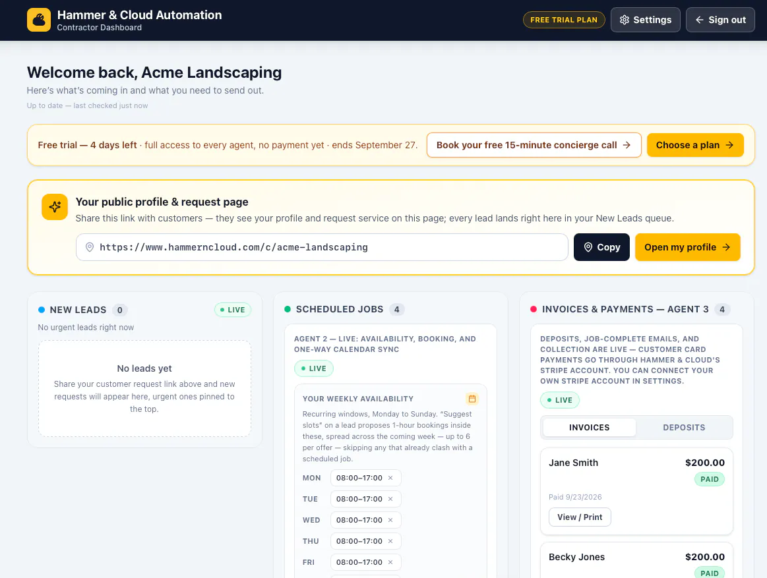Switch to the Invoices tab
The width and height of the screenshot is (767, 578).
pyautogui.click(x=590, y=427)
